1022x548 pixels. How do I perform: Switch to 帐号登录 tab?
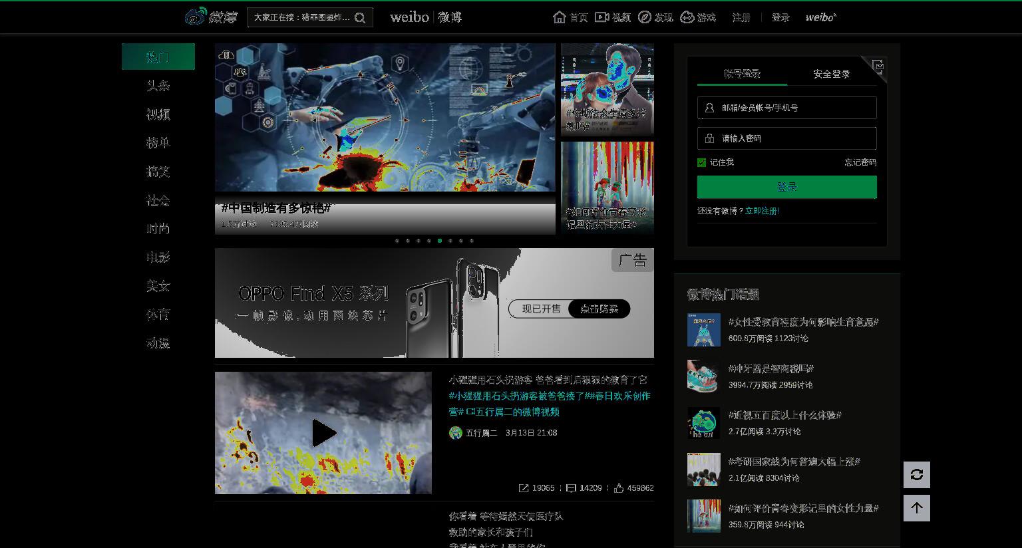[x=742, y=74]
